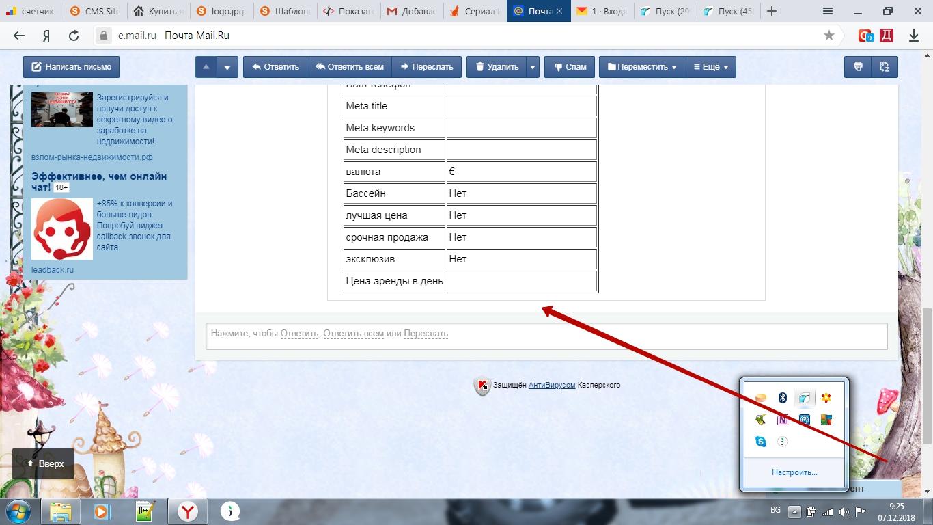Bookmark the page with the star icon

pyautogui.click(x=829, y=36)
